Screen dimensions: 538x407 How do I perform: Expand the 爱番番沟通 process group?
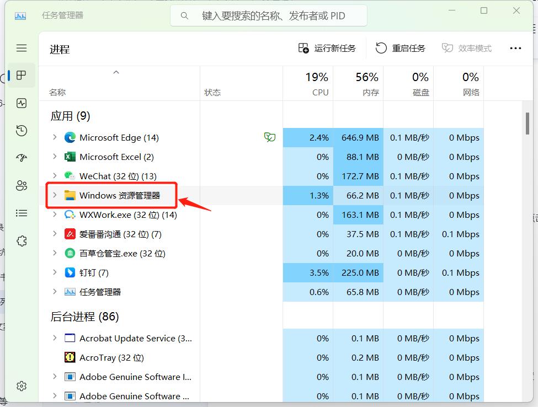point(55,233)
